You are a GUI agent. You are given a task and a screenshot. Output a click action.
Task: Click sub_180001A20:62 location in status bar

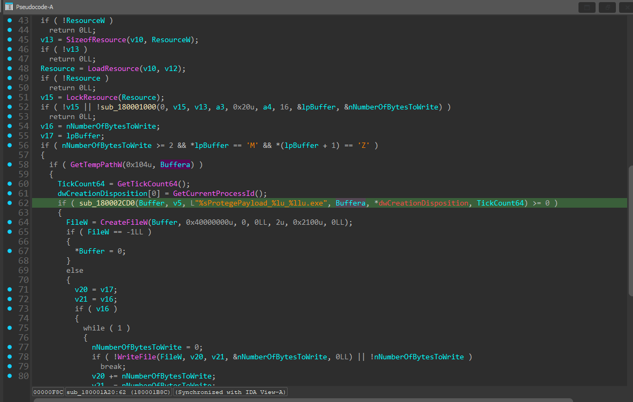pos(119,392)
